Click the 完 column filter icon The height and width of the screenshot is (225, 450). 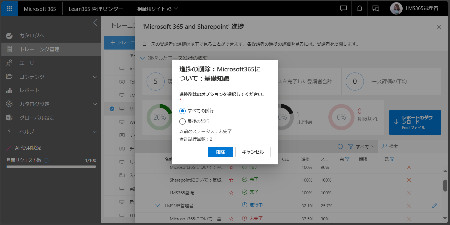pyautogui.click(x=347, y=159)
